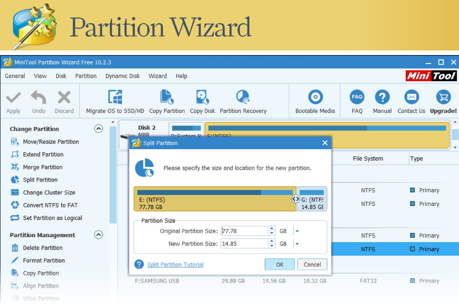This screenshot has height=306, width=459.
Task: Open the Partition menu
Action: (x=86, y=76)
